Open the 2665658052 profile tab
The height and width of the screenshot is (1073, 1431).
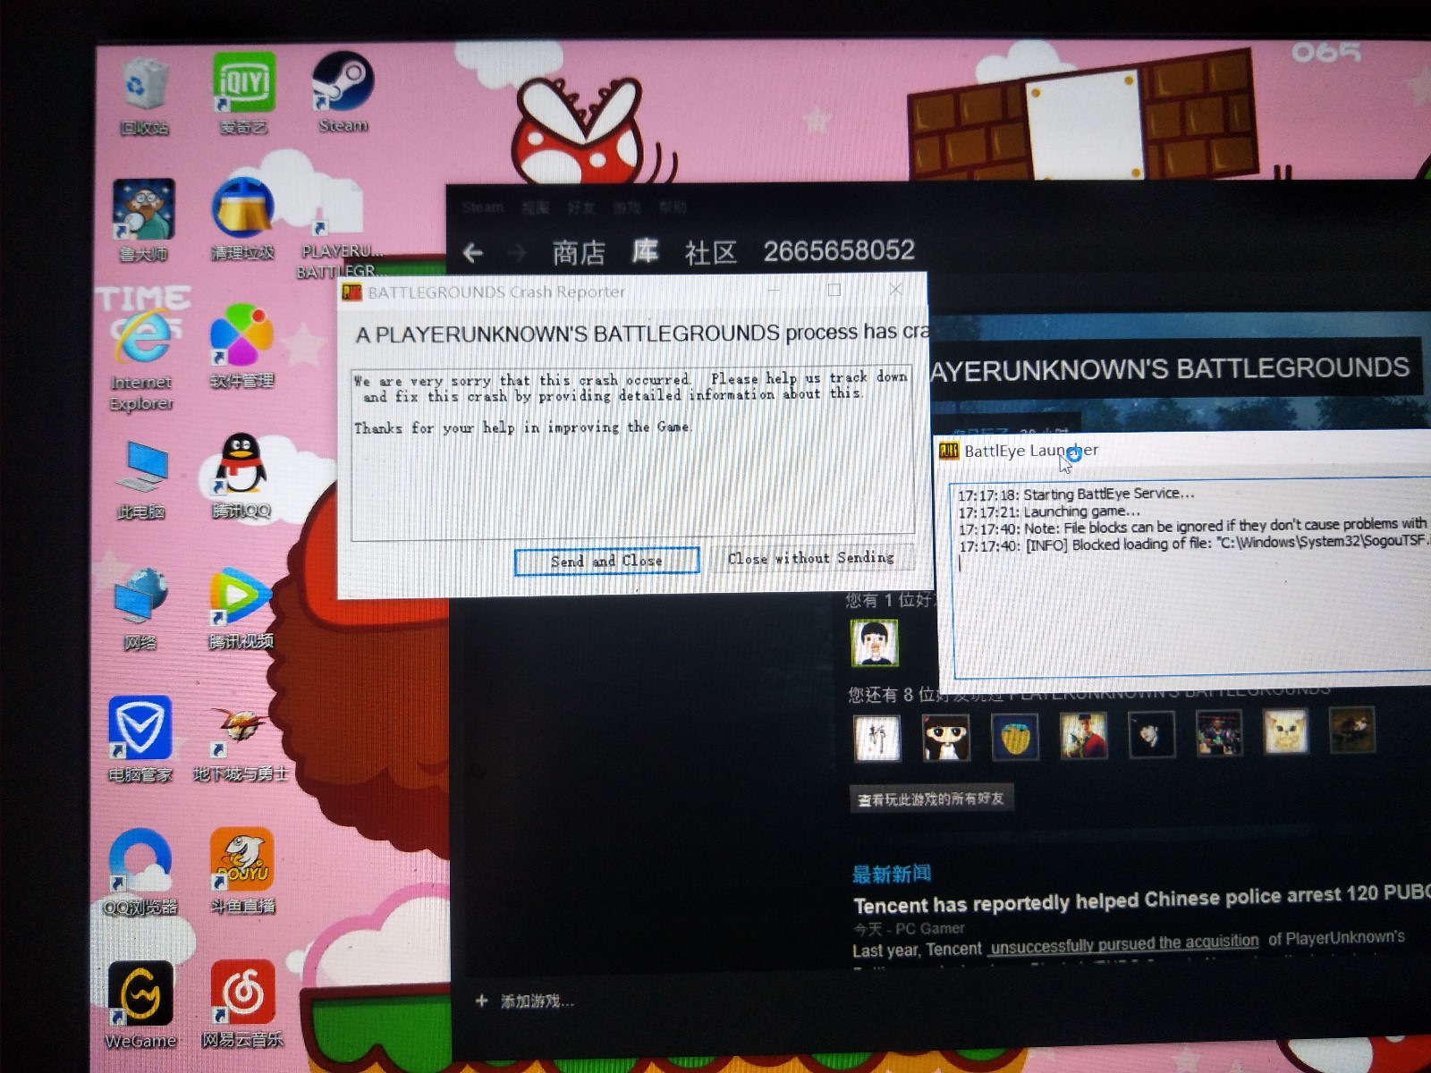click(x=839, y=250)
